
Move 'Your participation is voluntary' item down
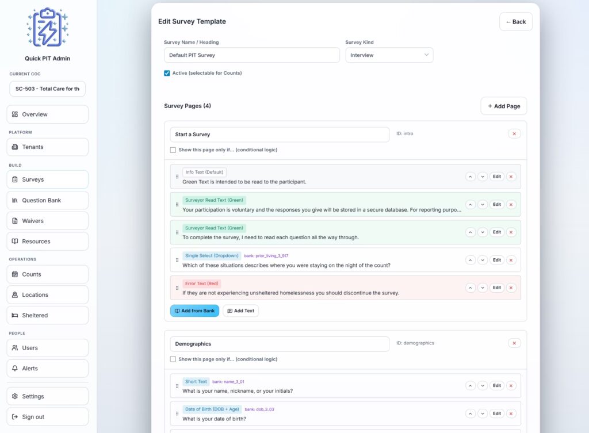tap(483, 204)
